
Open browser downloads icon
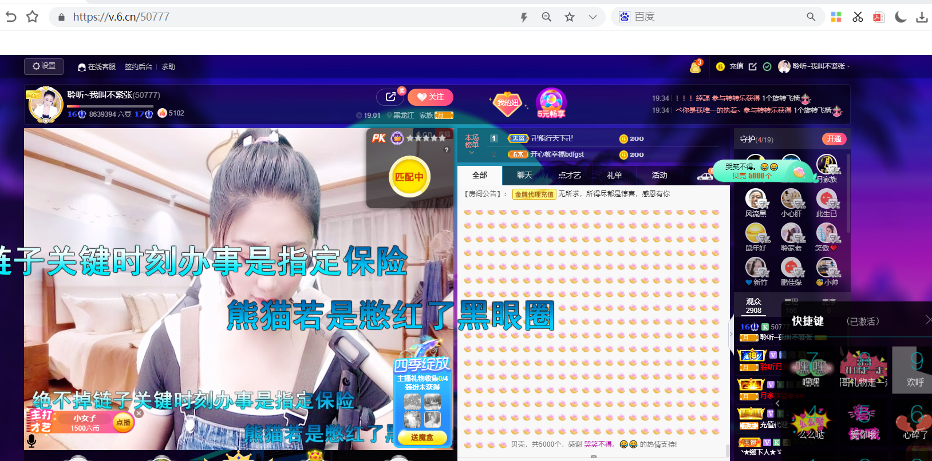[922, 17]
